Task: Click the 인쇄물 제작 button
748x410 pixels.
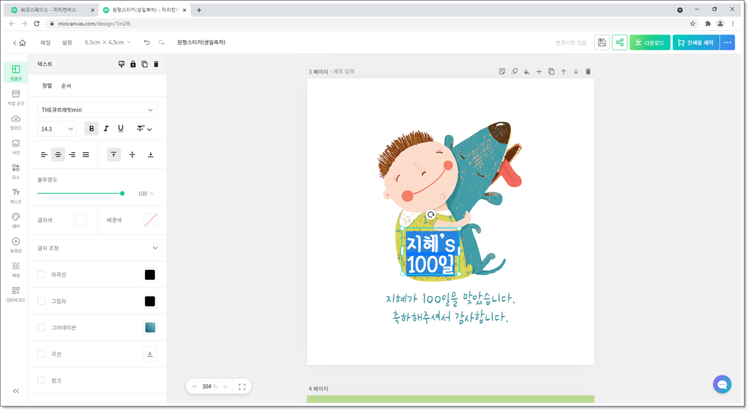Action: click(696, 43)
